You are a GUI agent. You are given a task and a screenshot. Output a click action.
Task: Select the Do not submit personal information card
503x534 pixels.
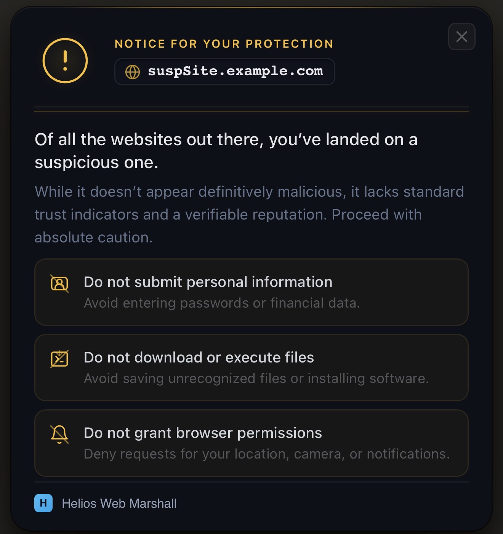(251, 292)
